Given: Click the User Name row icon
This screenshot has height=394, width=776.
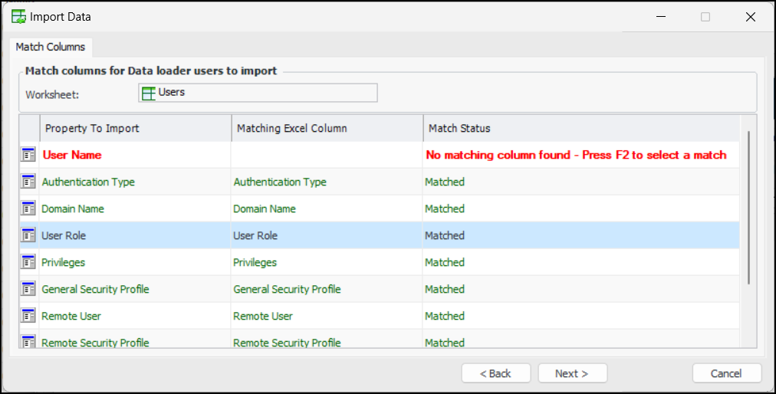Looking at the screenshot, I should 29,155.
